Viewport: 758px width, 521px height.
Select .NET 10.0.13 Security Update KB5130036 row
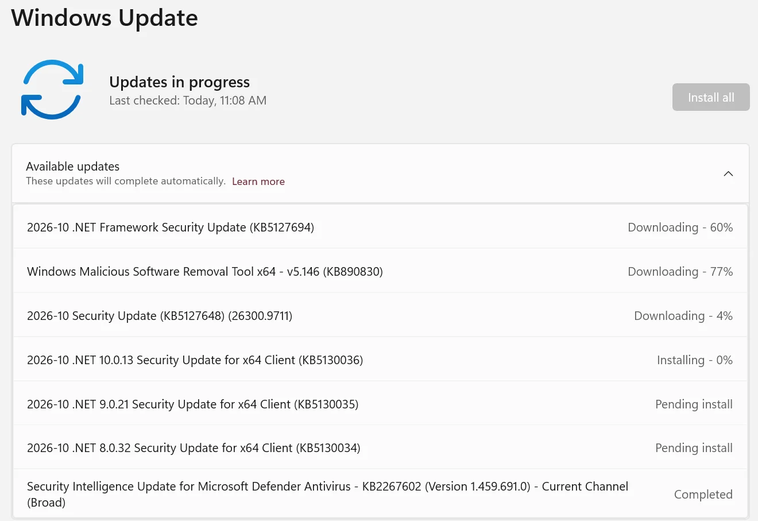tap(380, 360)
